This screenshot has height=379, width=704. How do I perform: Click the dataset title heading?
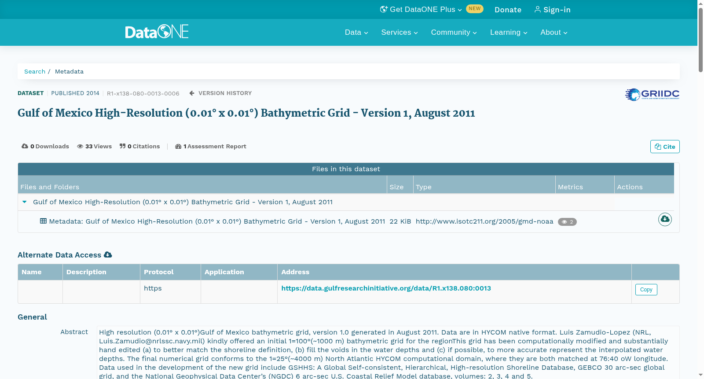246,113
